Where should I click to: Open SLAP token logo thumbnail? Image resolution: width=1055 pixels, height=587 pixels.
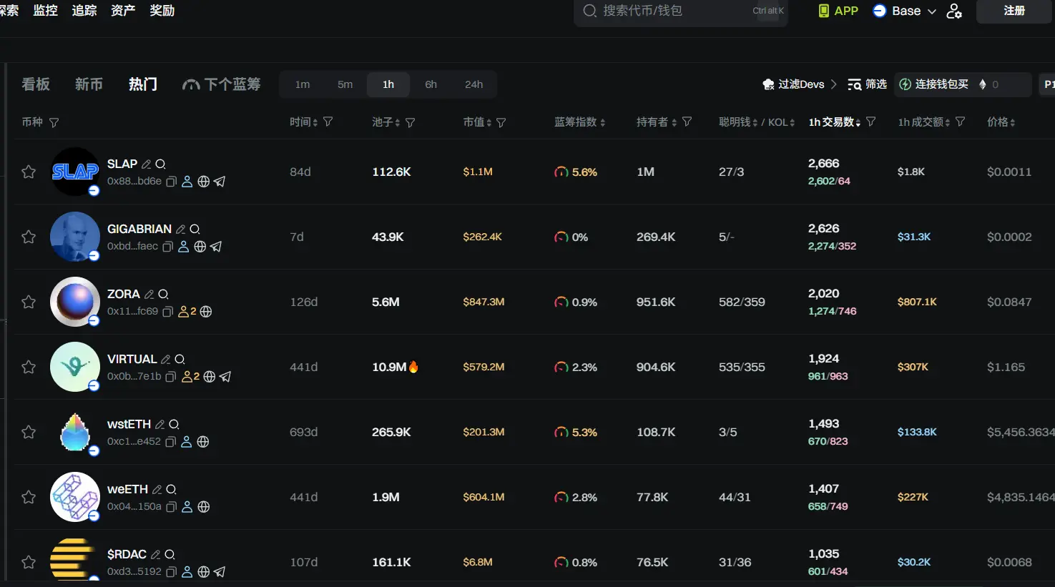(x=75, y=172)
